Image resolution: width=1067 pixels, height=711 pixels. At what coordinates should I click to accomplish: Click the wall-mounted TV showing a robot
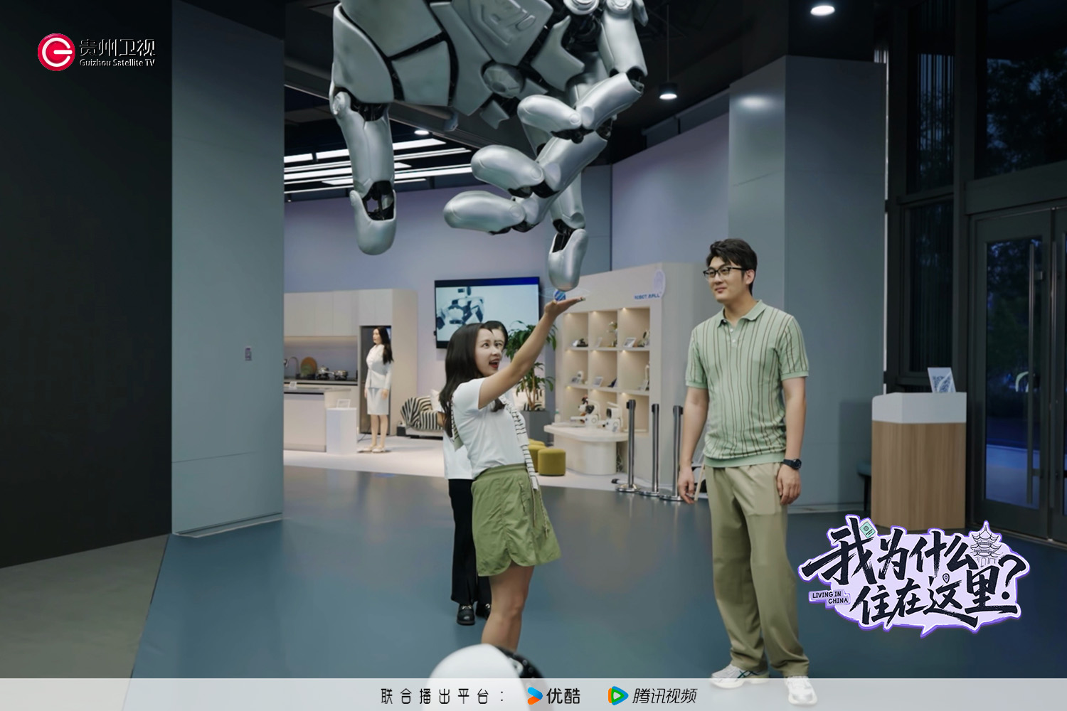pyautogui.click(x=487, y=310)
